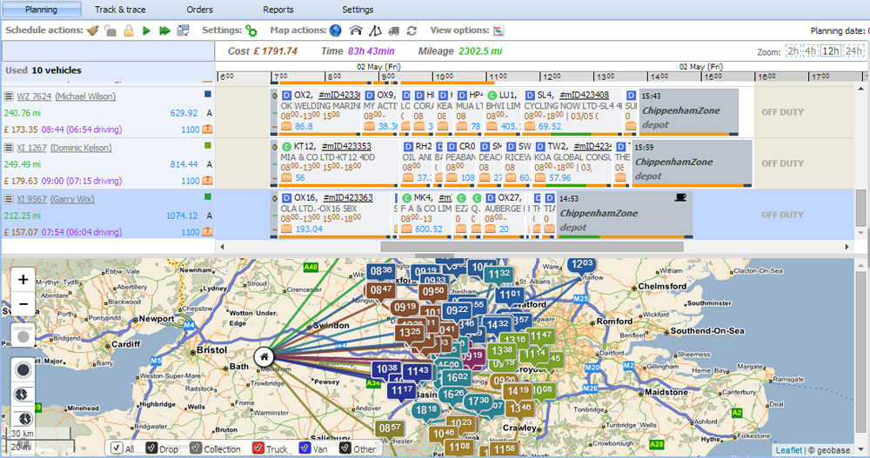Click the broom clear schedule icon
Viewport: 870px width, 458px height.
(93, 30)
